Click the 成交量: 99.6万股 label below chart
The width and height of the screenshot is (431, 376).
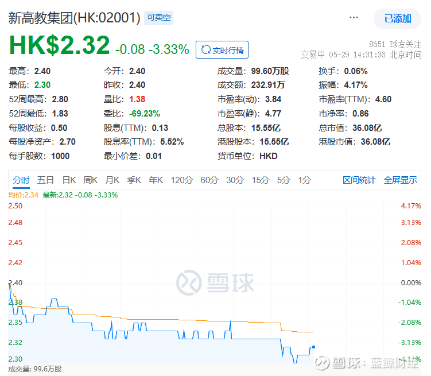[35, 369]
